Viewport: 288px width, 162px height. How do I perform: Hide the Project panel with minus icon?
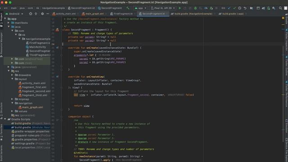tap(48, 14)
